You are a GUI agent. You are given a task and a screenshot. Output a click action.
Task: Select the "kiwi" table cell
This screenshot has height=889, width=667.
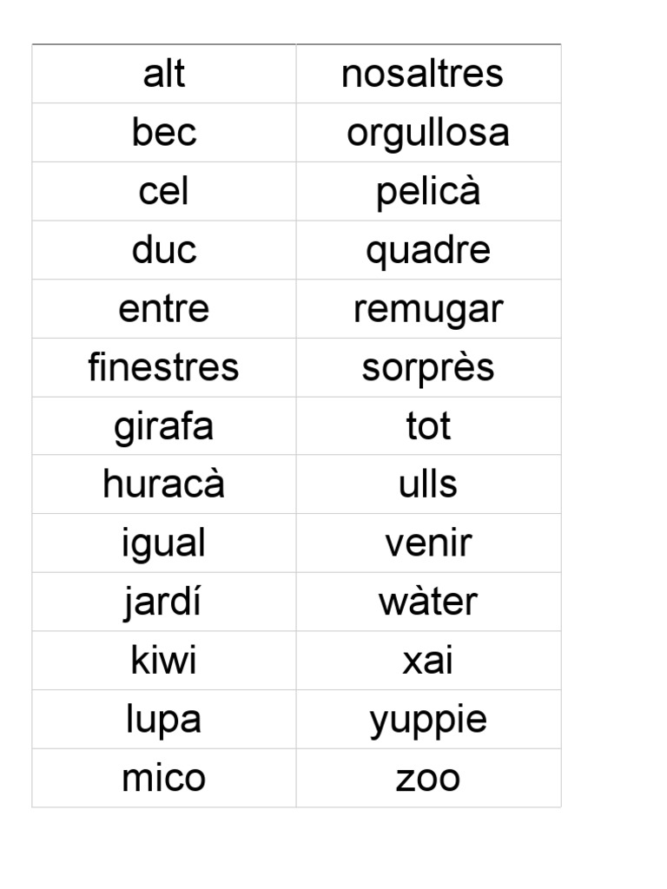pyautogui.click(x=164, y=661)
